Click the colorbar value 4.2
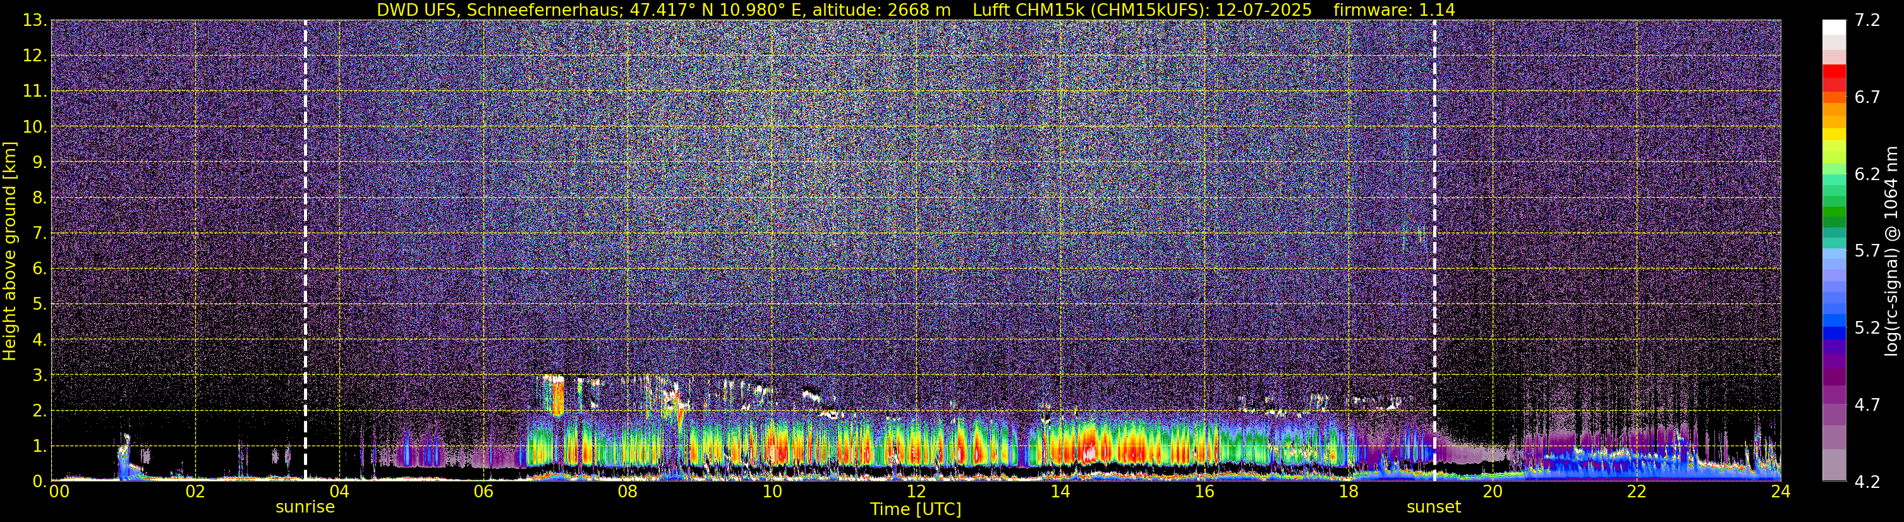 tap(1867, 482)
